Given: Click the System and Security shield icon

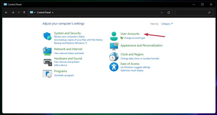Looking at the screenshot, I should pos(47,36).
